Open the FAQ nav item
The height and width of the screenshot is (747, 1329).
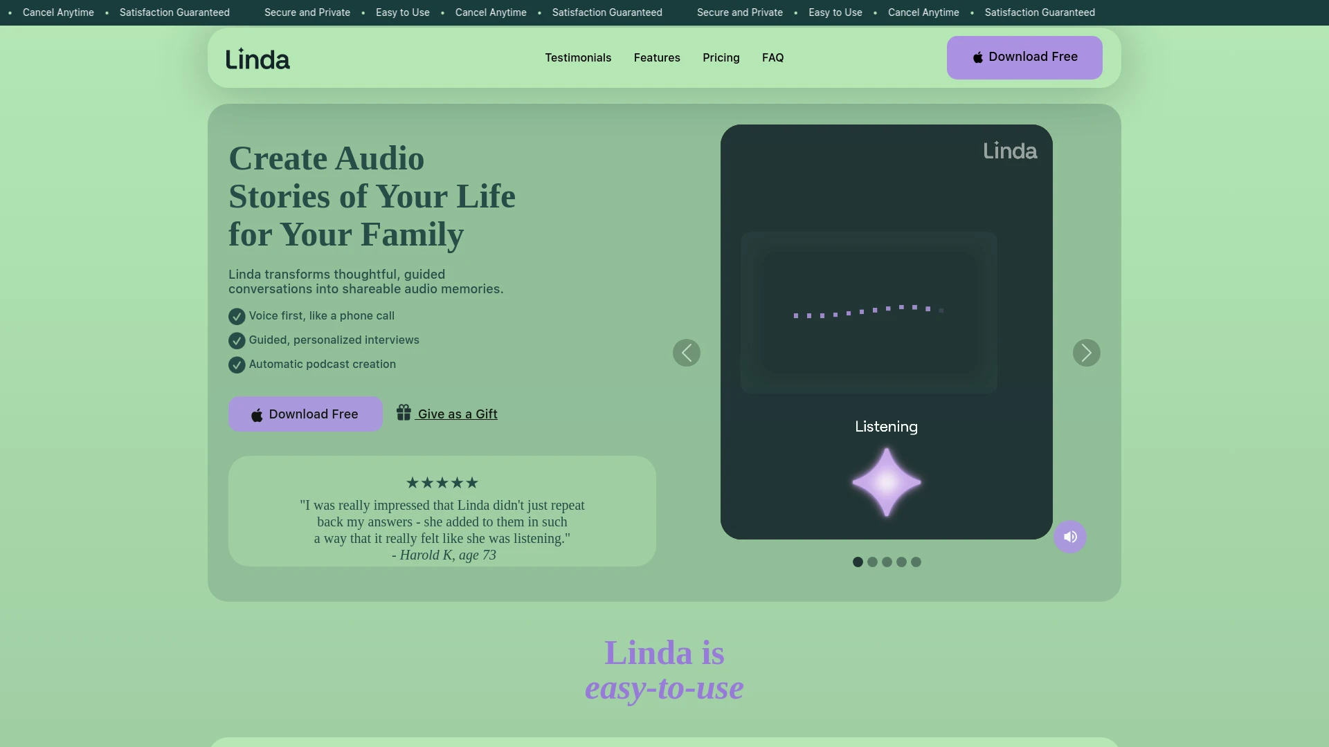tap(772, 58)
